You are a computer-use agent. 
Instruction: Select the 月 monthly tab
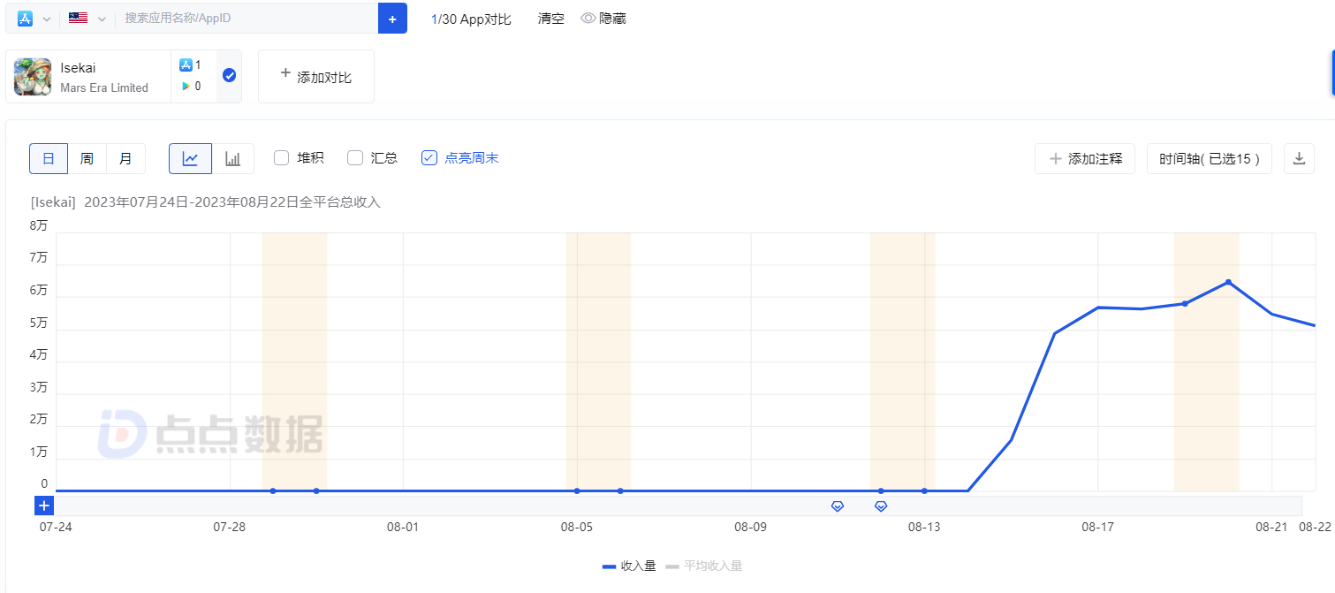tap(125, 159)
